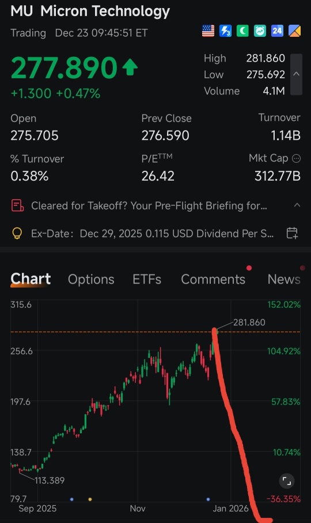Open the Cleared for Takeoff briefing link
311x523 pixels.
coord(149,205)
